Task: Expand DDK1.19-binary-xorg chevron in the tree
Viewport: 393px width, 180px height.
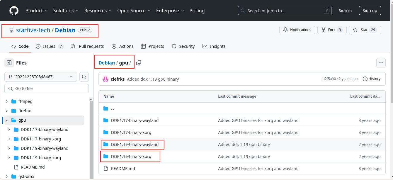Action: pyautogui.click(x=9, y=158)
